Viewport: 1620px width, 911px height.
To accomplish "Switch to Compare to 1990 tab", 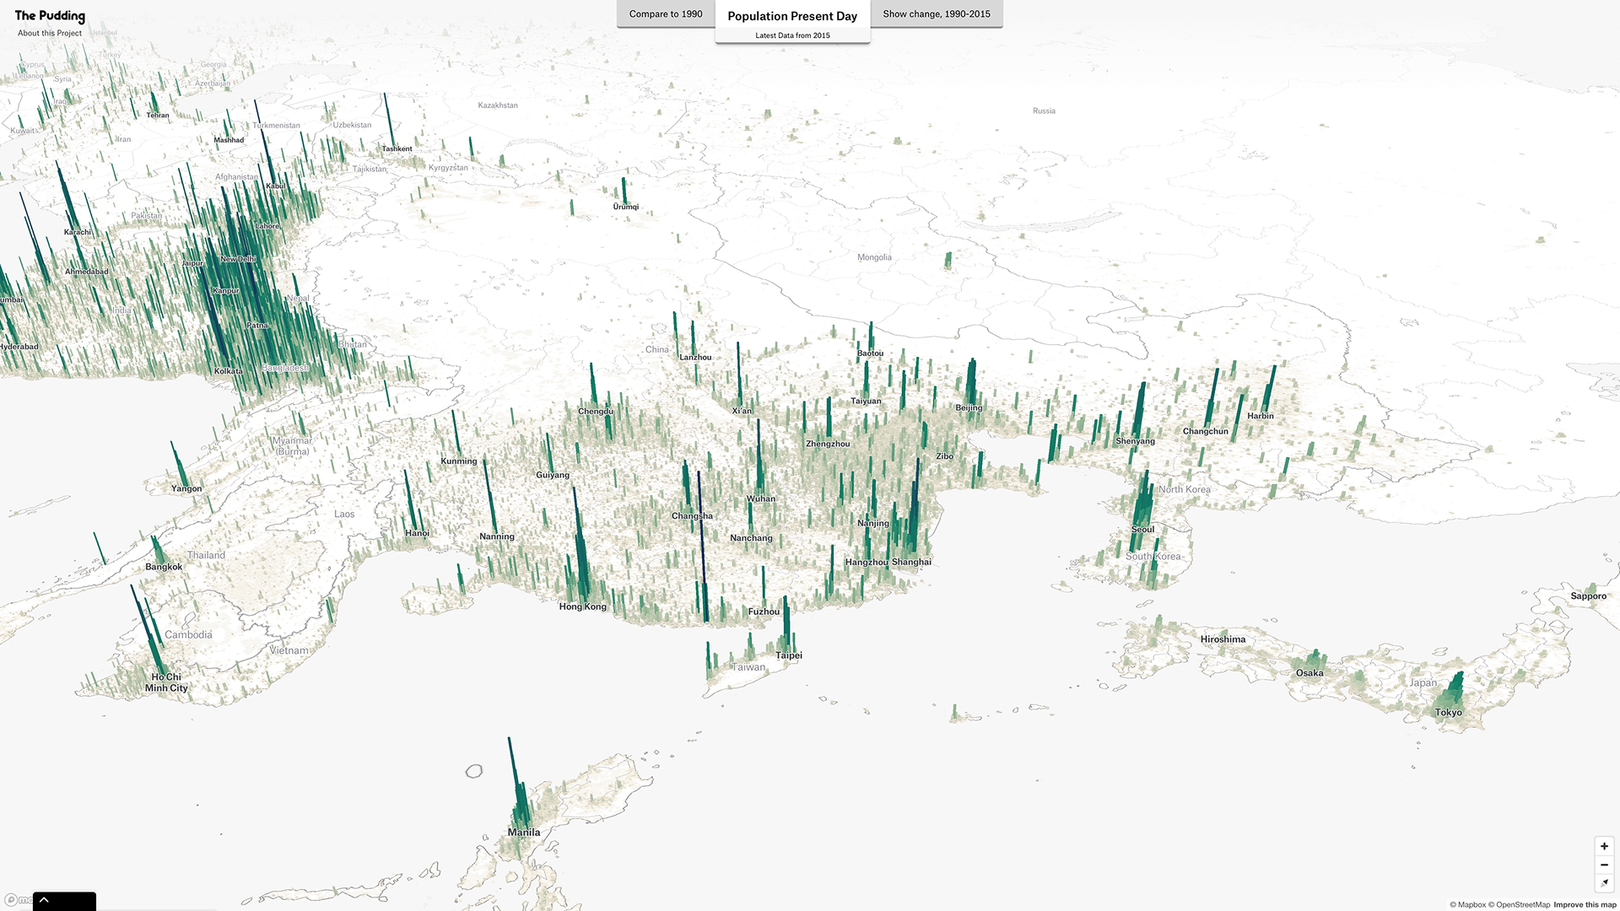I will pyautogui.click(x=666, y=14).
